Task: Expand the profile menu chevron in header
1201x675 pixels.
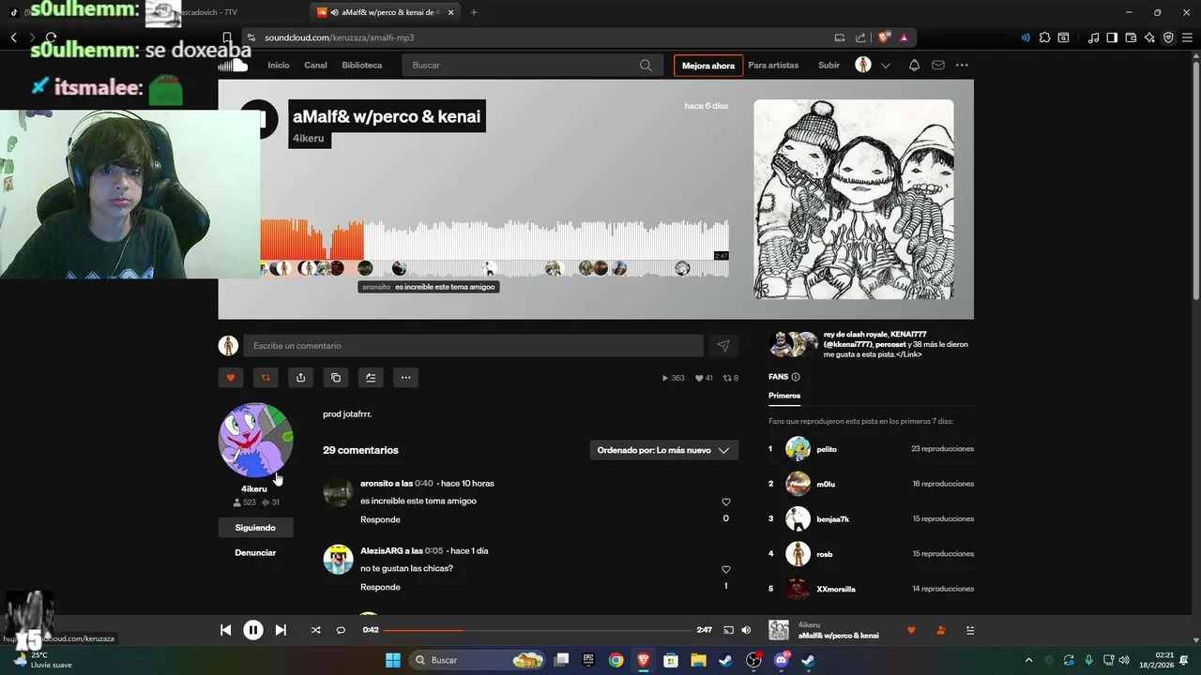Action: click(x=885, y=66)
